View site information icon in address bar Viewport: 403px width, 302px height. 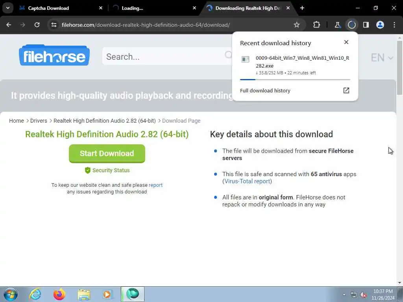[x=54, y=25]
